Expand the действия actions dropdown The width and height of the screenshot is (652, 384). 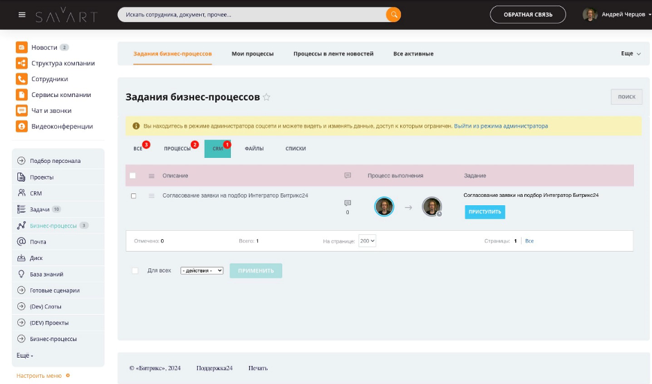tap(202, 270)
